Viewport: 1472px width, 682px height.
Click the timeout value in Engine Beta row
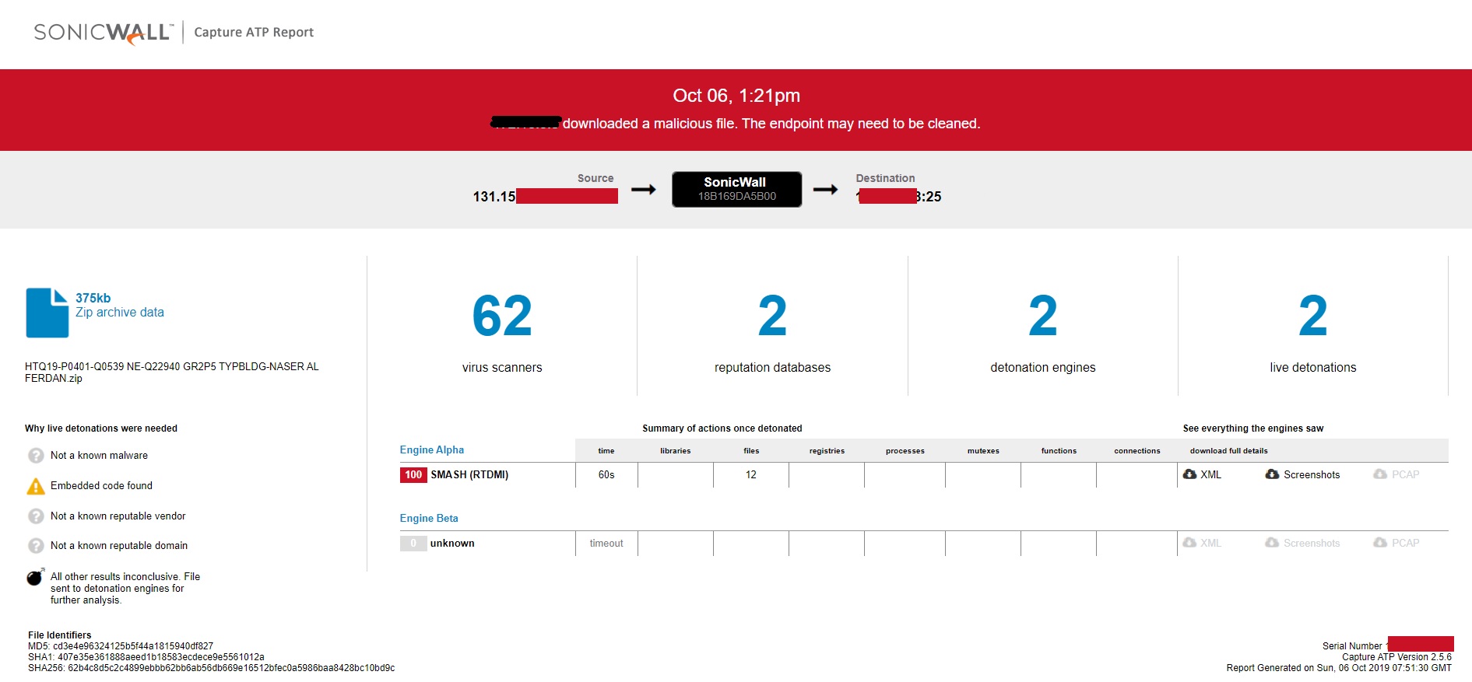pos(606,544)
